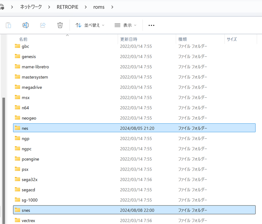Expand the chevron after RETROPIE breadcrumb

point(85,7)
